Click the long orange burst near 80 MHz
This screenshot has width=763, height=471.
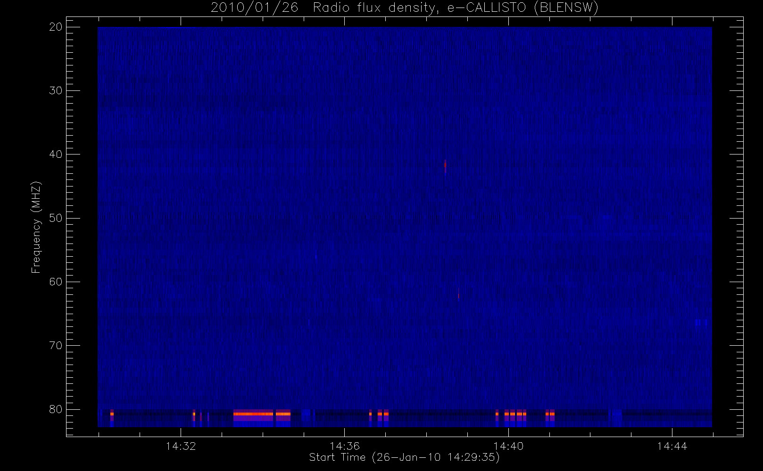pyautogui.click(x=253, y=414)
